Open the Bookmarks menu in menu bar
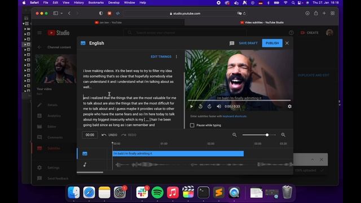Image resolution: width=361 pixels, height=203 pixels. (96, 2)
